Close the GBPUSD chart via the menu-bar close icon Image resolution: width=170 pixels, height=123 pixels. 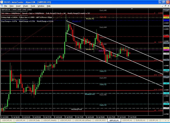coord(168,6)
